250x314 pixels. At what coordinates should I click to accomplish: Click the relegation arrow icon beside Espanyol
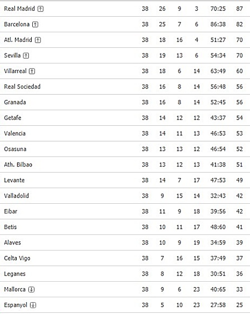pos(33,305)
